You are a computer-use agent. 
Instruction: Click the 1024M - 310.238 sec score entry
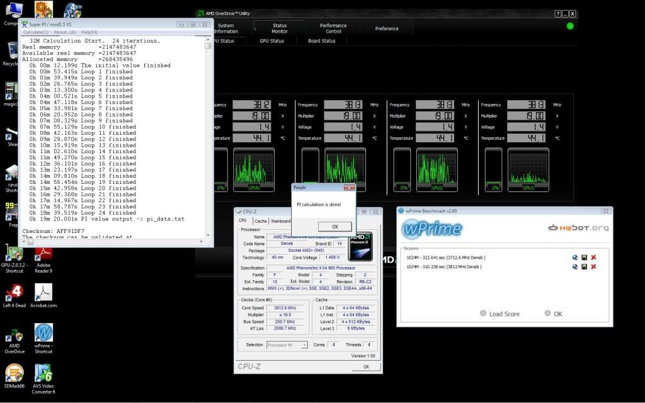444,267
